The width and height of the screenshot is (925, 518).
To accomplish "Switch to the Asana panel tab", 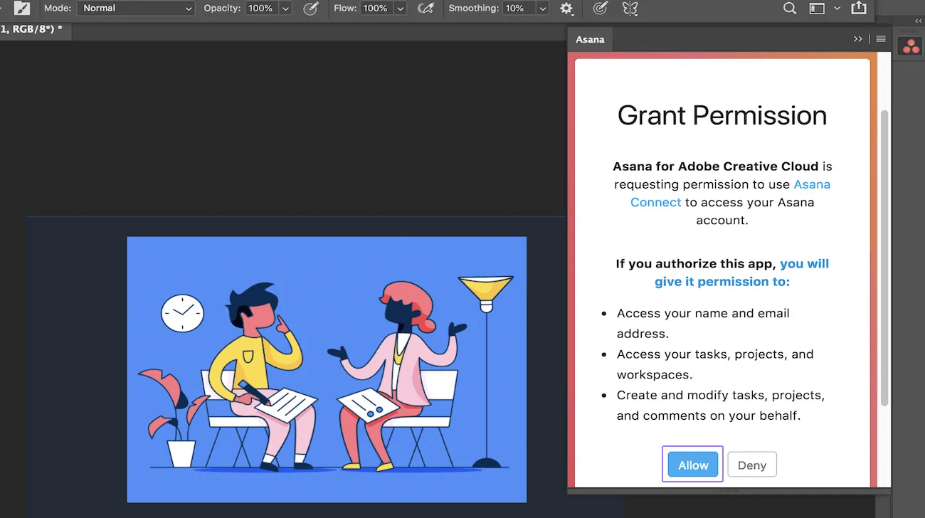I will (x=590, y=39).
